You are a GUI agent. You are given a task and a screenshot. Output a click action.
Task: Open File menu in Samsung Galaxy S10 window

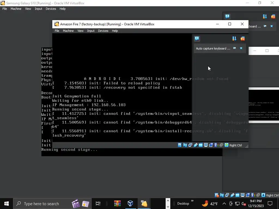pyautogui.click(x=5, y=9)
